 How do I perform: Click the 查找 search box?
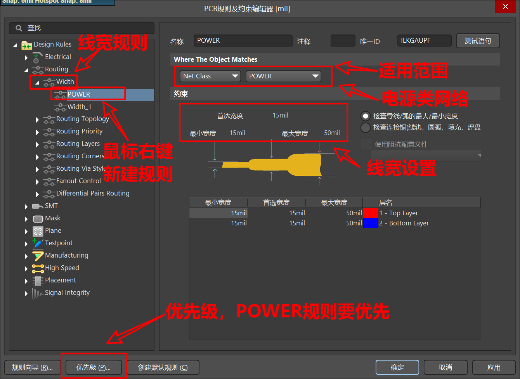[81, 28]
